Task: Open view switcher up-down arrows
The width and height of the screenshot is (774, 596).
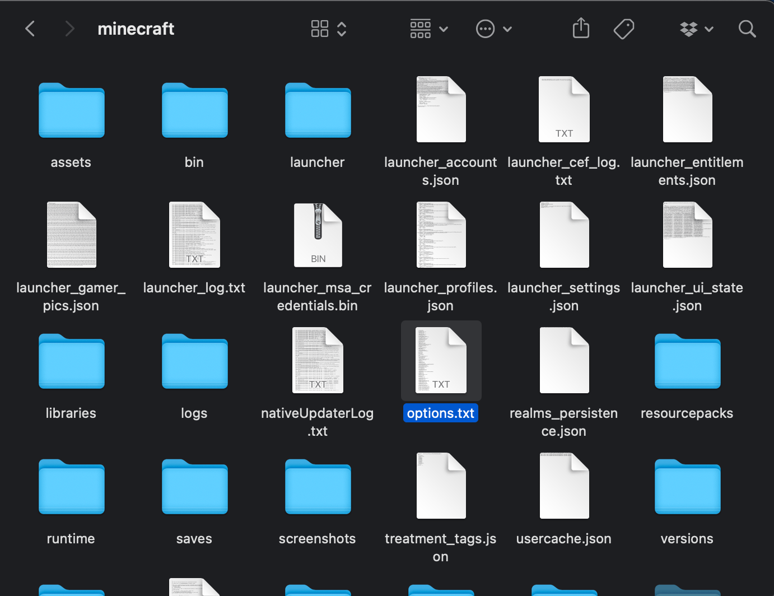Action: click(x=342, y=29)
